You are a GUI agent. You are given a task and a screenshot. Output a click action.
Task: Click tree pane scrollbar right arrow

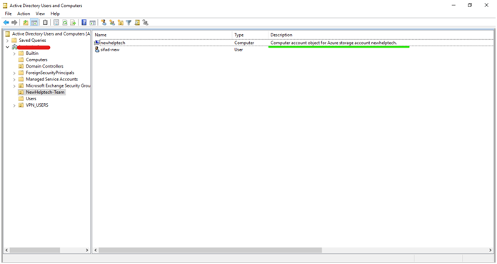point(87,250)
